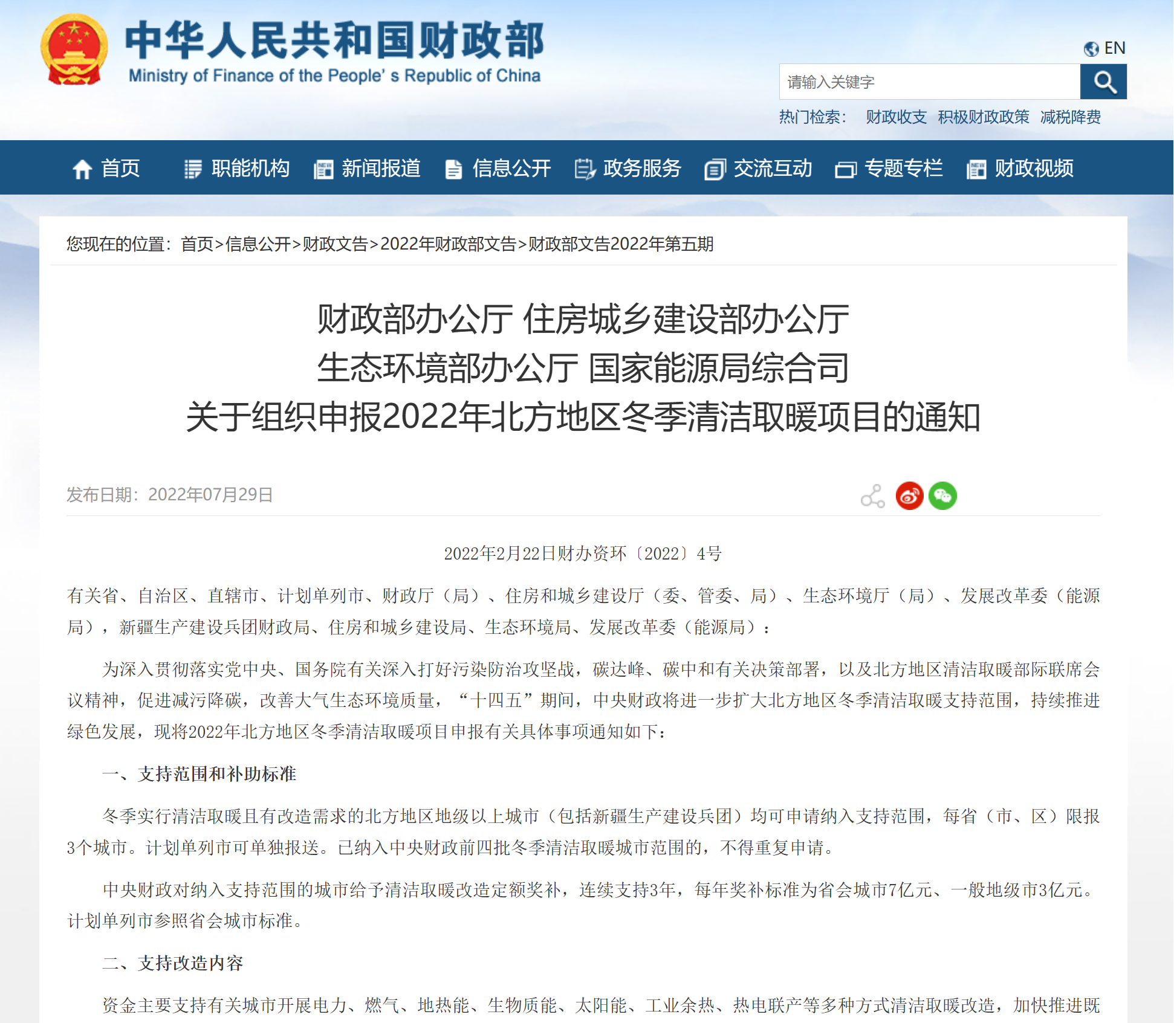This screenshot has height=1023, width=1174.
Task: Focus the 请输入关键字 search field
Action: (930, 82)
